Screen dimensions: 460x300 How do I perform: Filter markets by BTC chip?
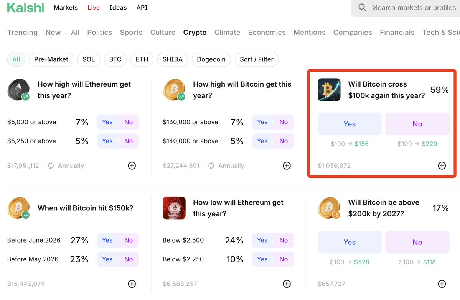click(x=115, y=59)
